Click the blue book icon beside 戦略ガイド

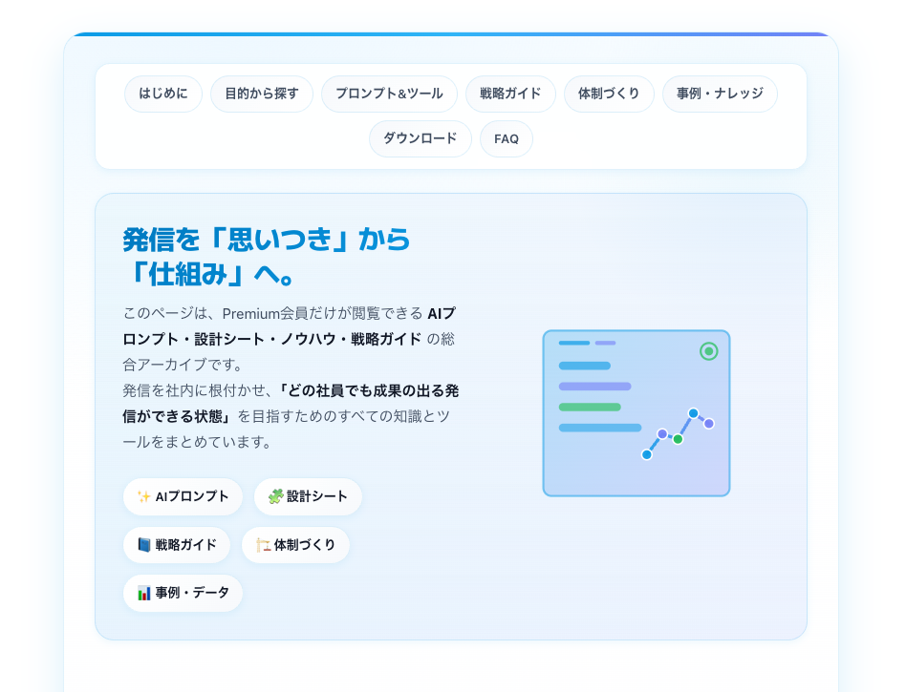(x=144, y=545)
